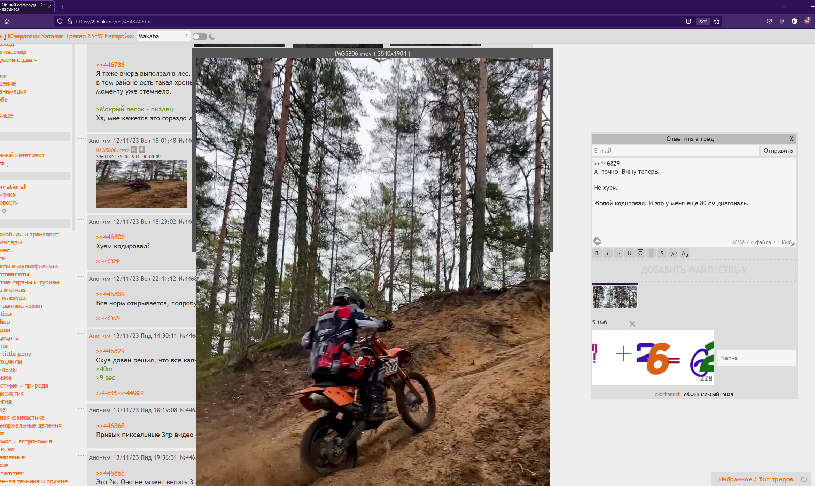Click the Bold formatting button
Screen dimensions: 815x486
pyautogui.click(x=597, y=253)
